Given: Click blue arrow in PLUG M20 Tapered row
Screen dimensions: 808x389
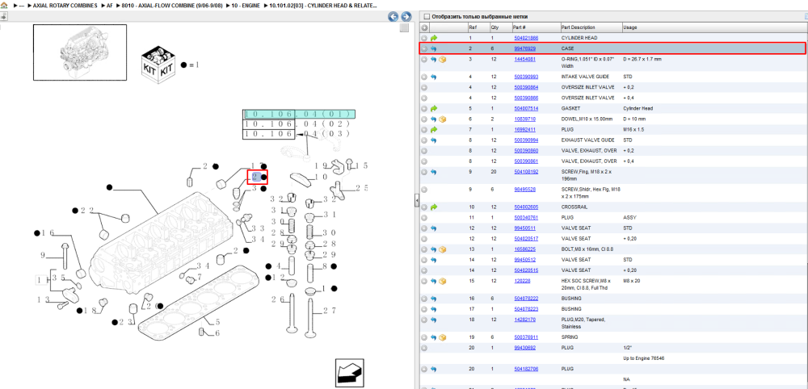Looking at the screenshot, I should coord(433,320).
